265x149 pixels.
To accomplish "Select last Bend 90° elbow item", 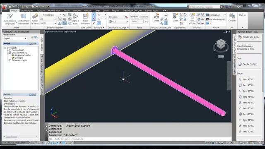I will 247,132.
